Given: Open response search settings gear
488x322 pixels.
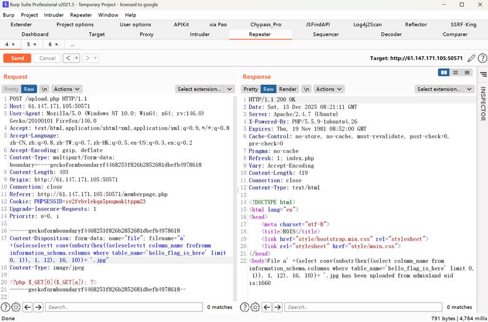Looking at the screenshot, I should [255, 307].
